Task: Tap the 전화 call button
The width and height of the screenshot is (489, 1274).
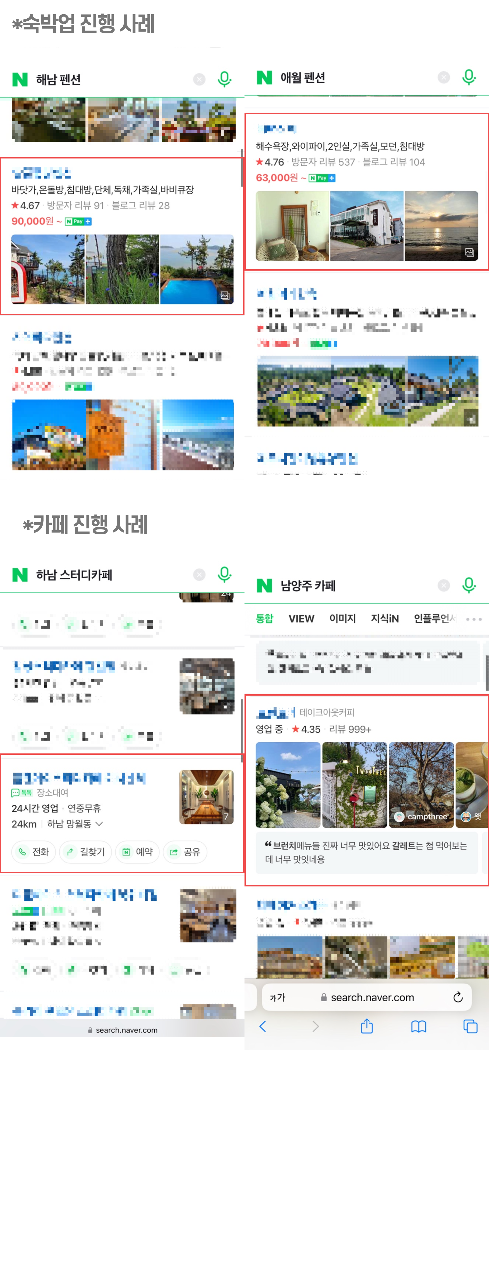Action: [34, 852]
